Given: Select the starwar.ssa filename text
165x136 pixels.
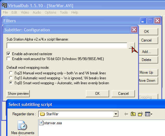Looking at the screenshot, I should click(x=53, y=123).
